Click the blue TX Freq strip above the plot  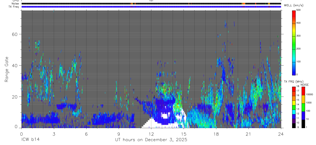tap(151, 7)
